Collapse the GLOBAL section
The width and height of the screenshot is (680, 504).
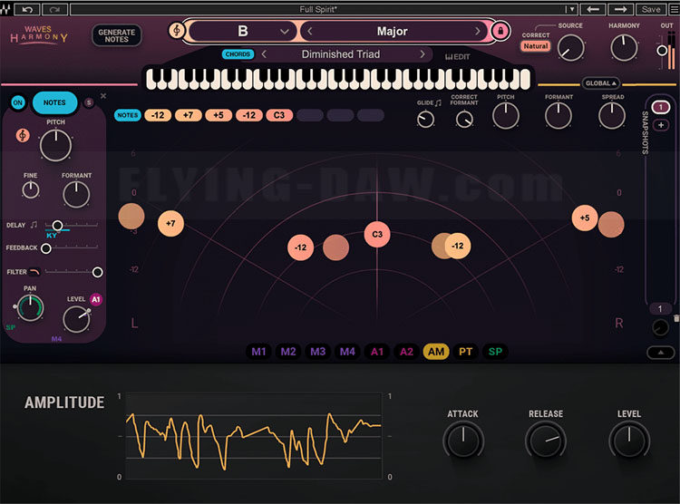click(x=601, y=82)
